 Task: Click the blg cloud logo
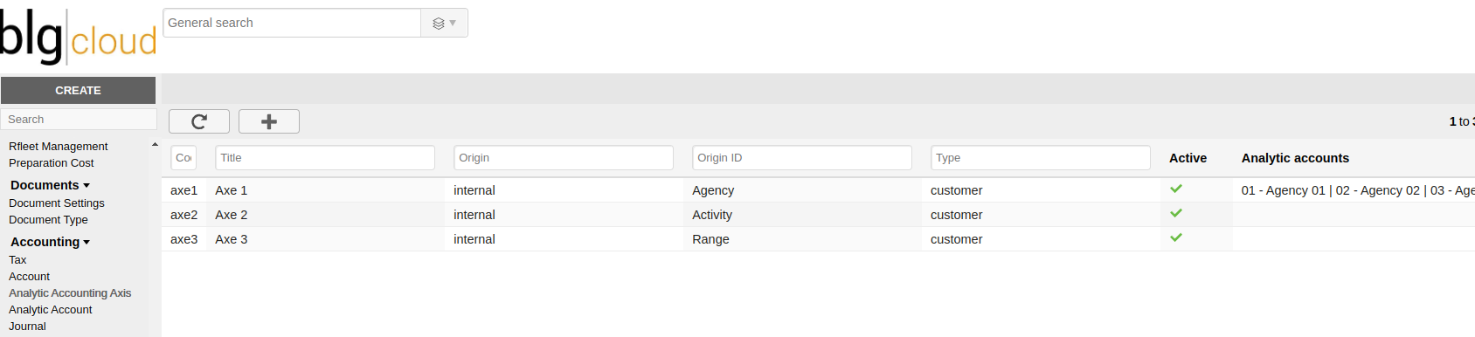[x=79, y=37]
